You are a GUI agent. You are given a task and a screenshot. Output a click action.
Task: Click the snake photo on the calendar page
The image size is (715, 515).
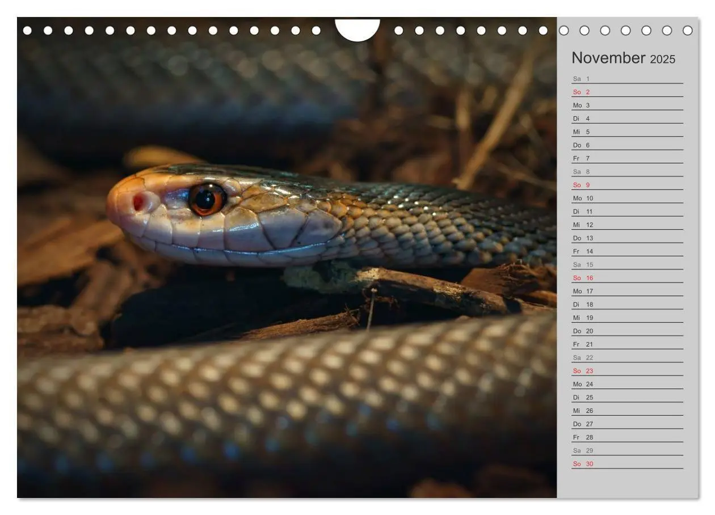[x=287, y=257]
